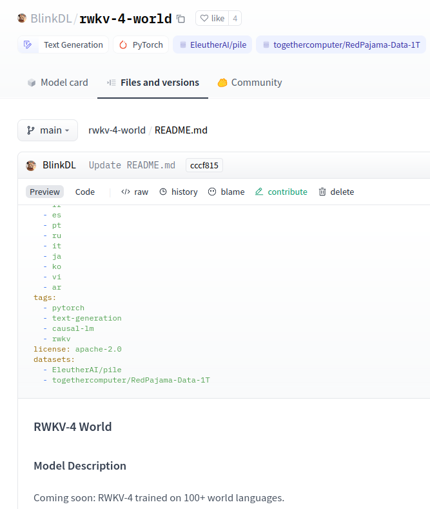This screenshot has width=430, height=509.
Task: Click the 'ja' language entry
Action: [x=57, y=257]
